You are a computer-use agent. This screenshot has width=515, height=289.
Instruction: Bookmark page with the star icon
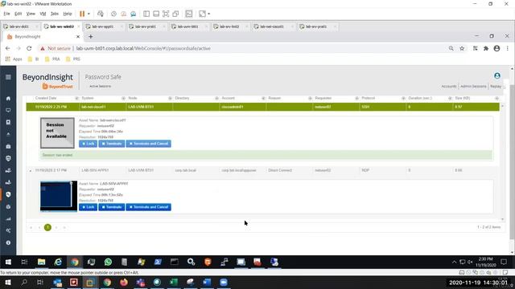click(x=462, y=48)
